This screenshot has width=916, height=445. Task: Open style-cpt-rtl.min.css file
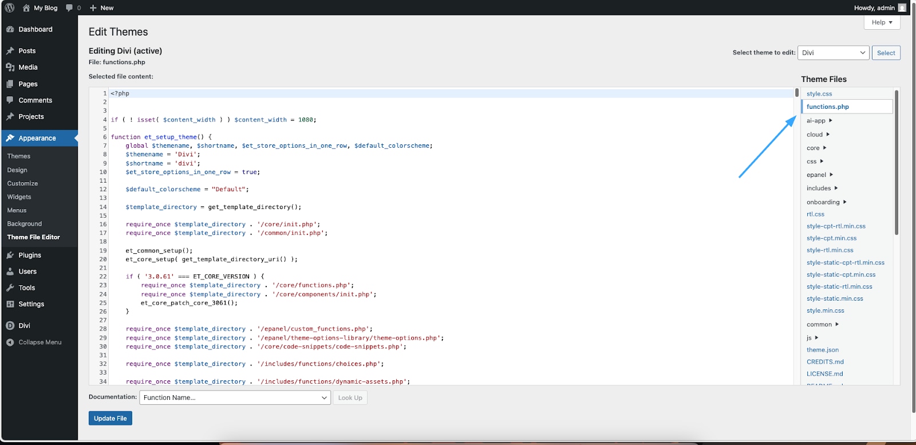coord(836,226)
